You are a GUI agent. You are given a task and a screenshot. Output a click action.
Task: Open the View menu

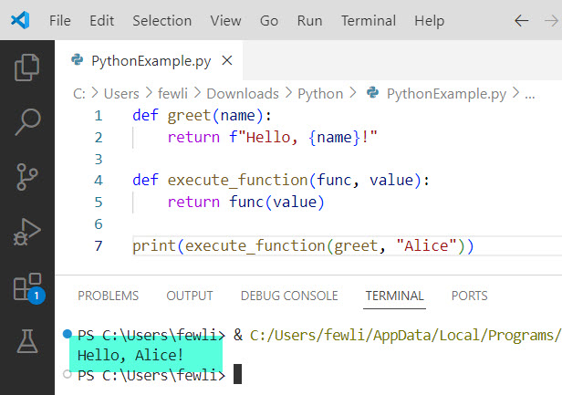click(225, 21)
